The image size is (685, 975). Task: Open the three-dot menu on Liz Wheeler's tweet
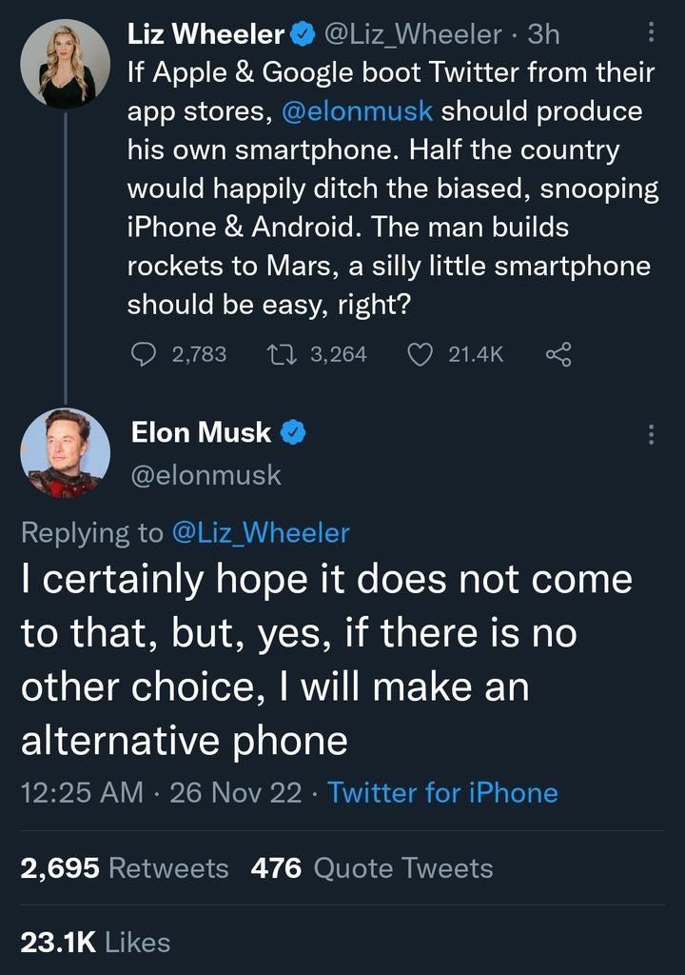651,34
